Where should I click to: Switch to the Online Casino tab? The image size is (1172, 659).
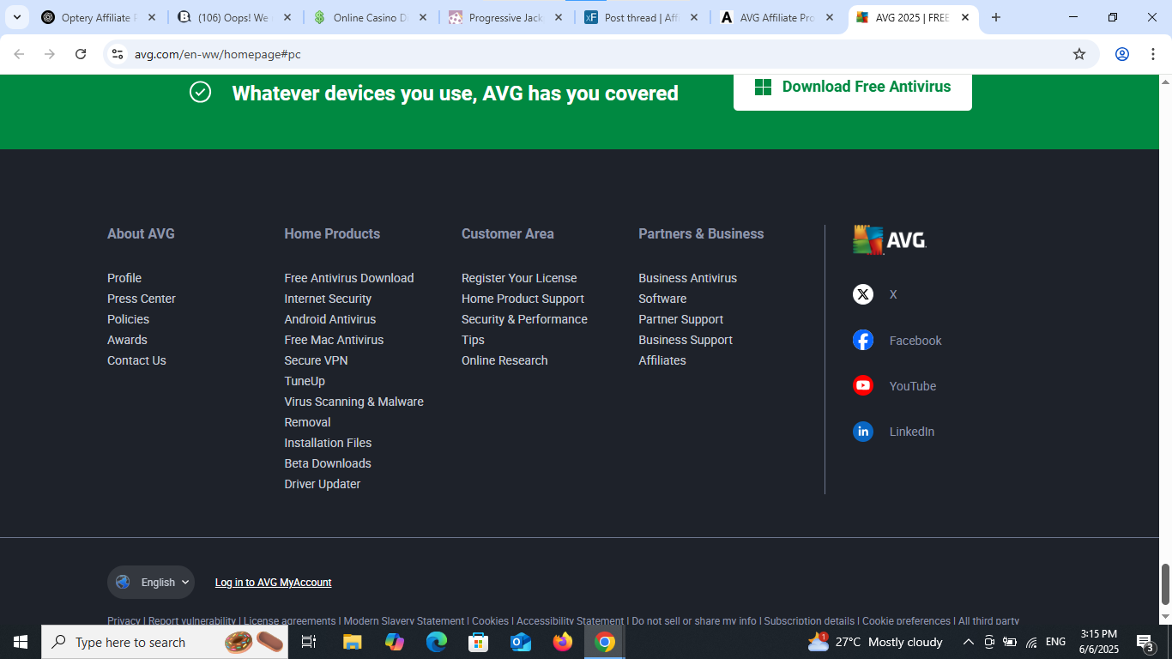[370, 17]
